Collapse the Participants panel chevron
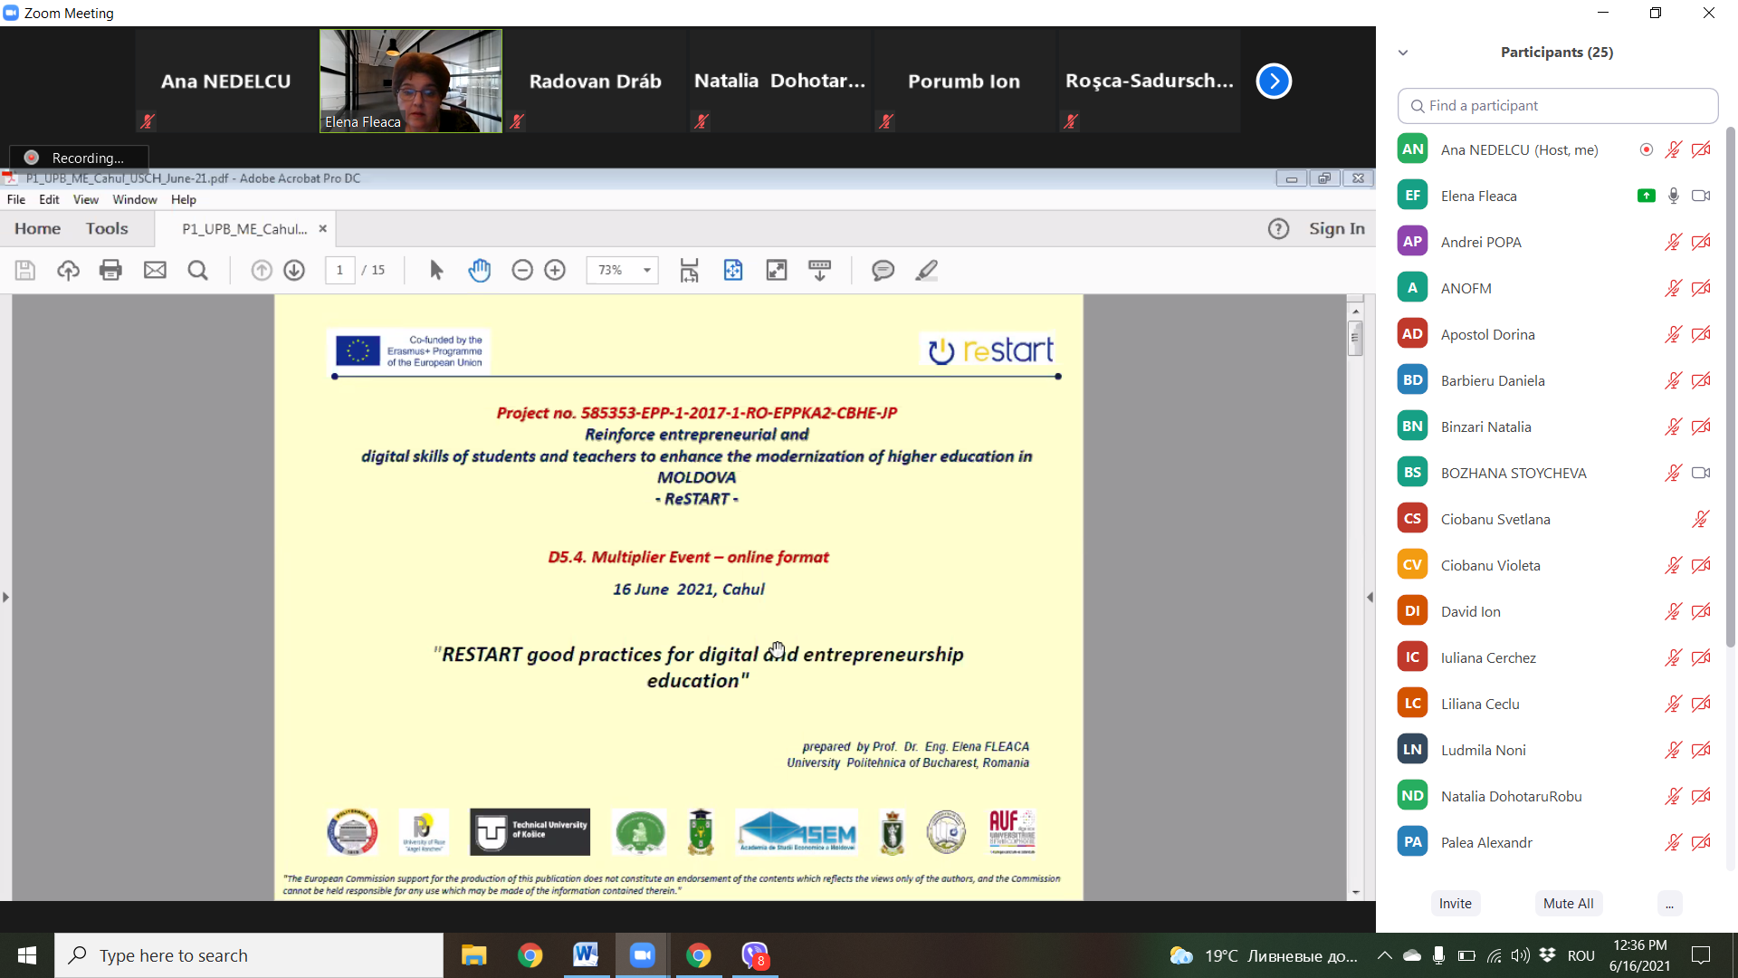The height and width of the screenshot is (978, 1738). [1403, 53]
